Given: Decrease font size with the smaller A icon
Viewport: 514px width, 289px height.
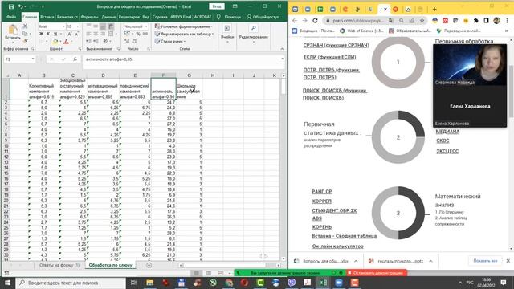Looking at the screenshot, I should tap(76, 34).
